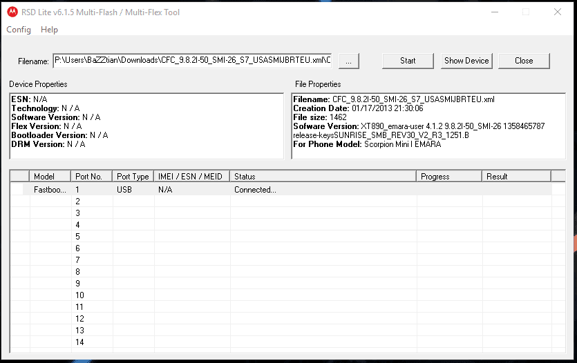577x363 pixels.
Task: Click the Sofware Version XT890_emara-user line
Action: click(x=419, y=131)
